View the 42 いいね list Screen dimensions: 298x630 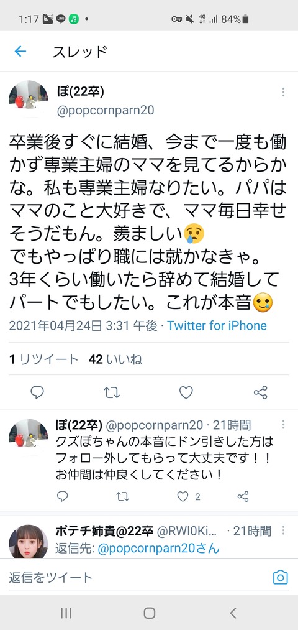(115, 359)
